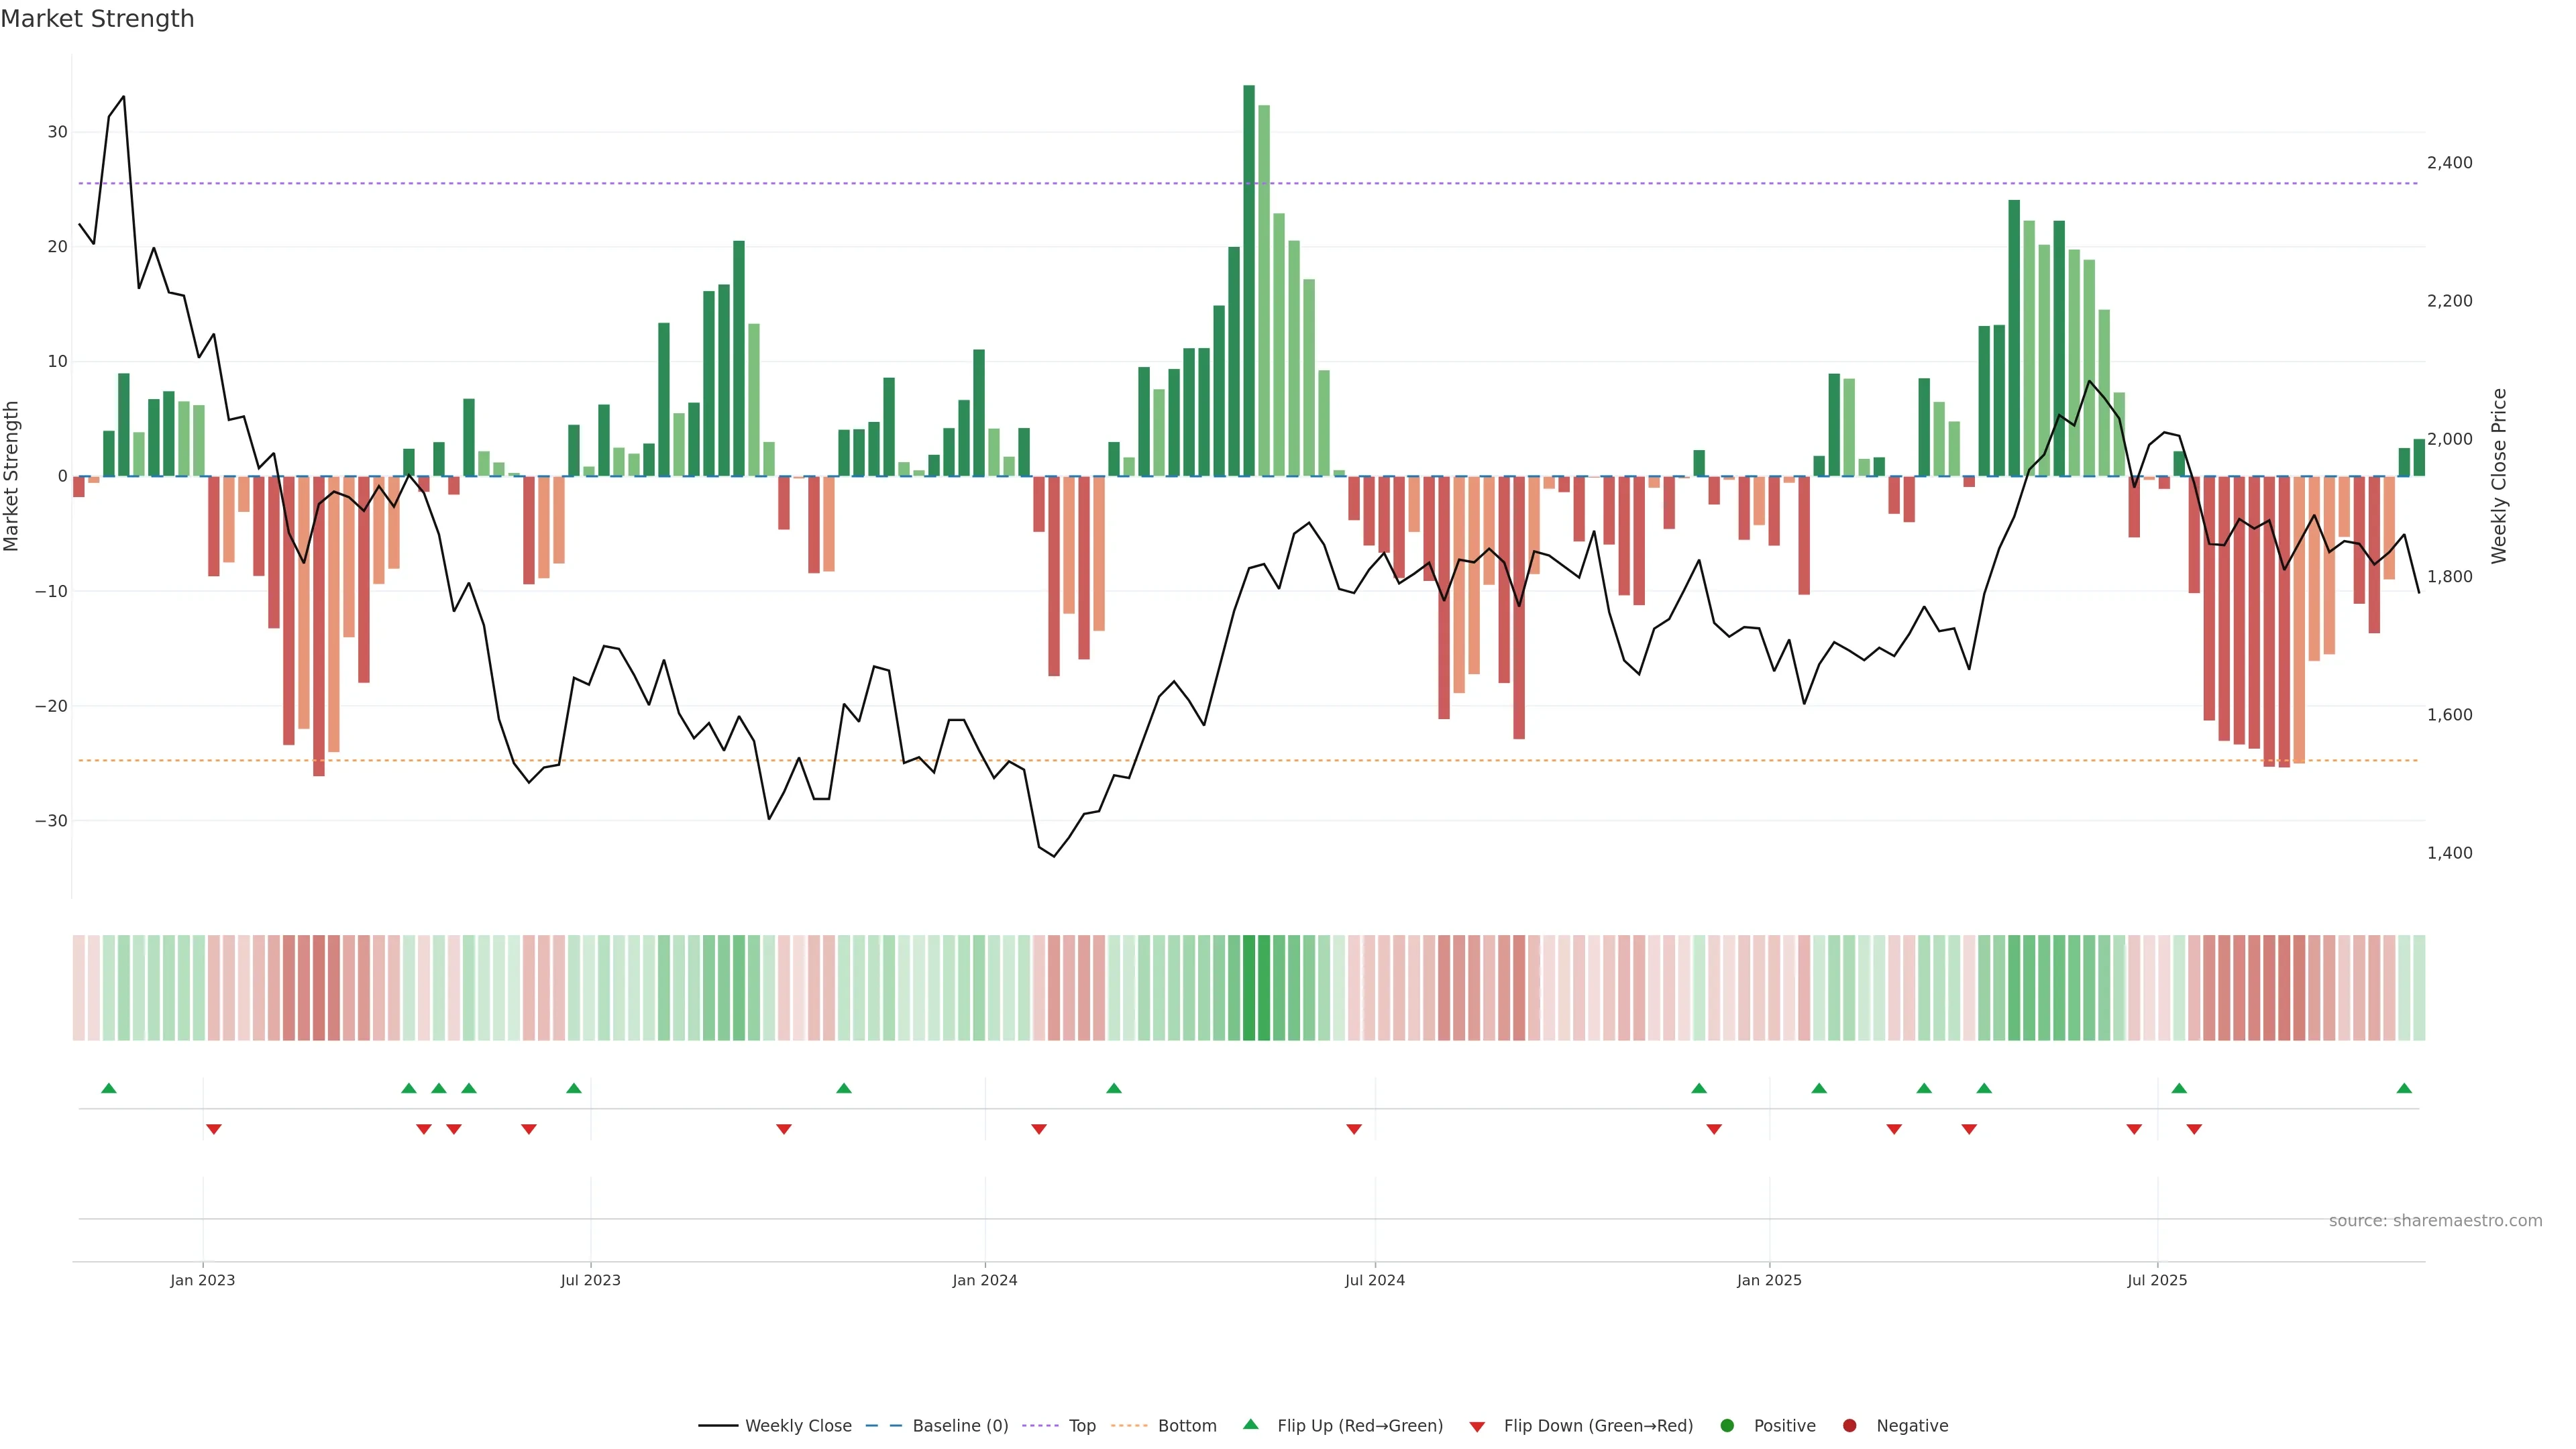This screenshot has width=2576, height=1449.
Task: Click green Flip Up triangle in legend
Action: [x=1250, y=1425]
